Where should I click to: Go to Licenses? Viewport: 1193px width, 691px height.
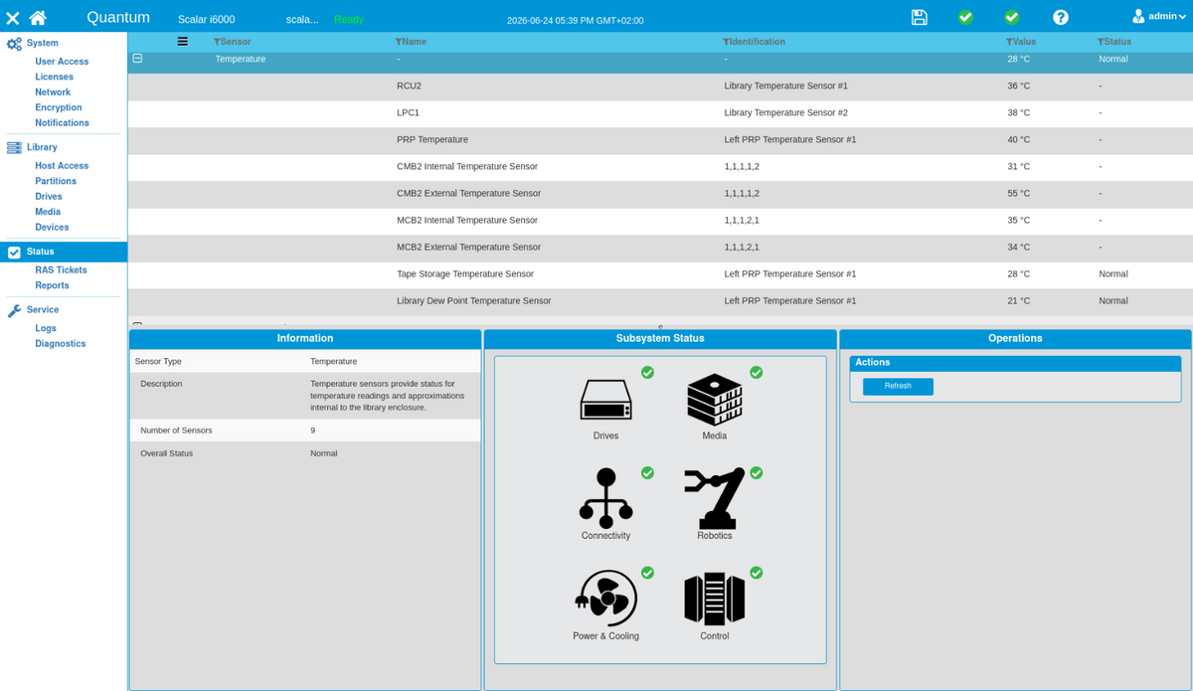[x=54, y=77]
